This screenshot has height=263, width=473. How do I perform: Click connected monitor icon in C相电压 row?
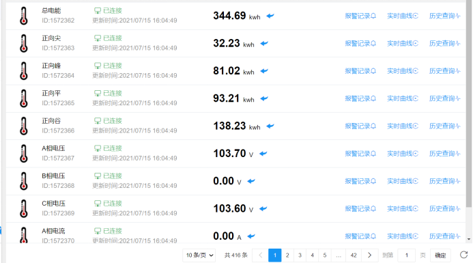(x=98, y=204)
